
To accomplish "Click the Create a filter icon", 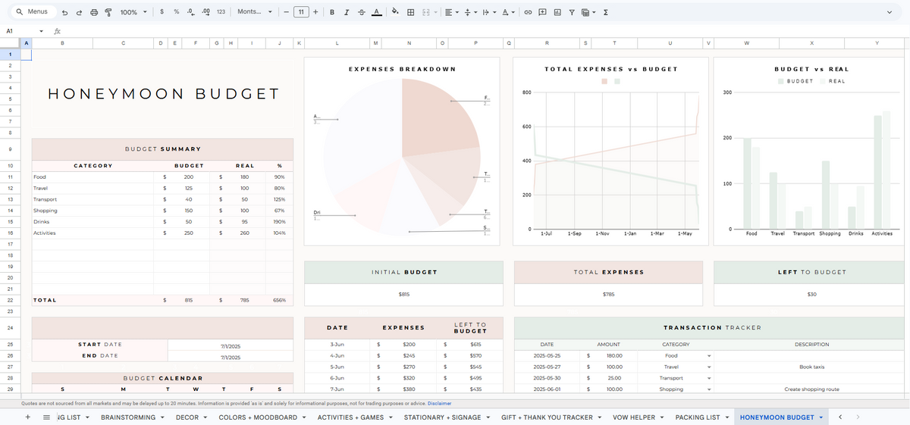I will pyautogui.click(x=572, y=12).
